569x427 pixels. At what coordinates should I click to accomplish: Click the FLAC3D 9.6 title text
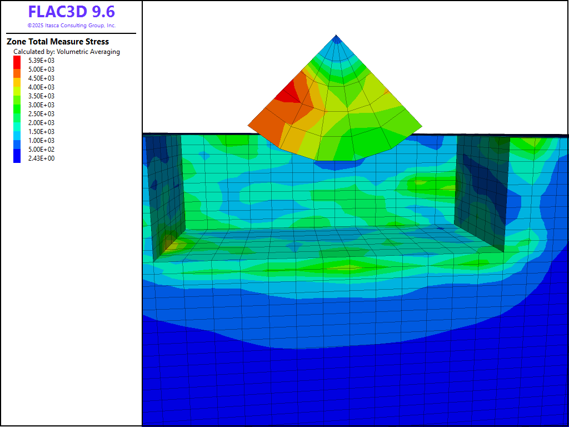(72, 12)
